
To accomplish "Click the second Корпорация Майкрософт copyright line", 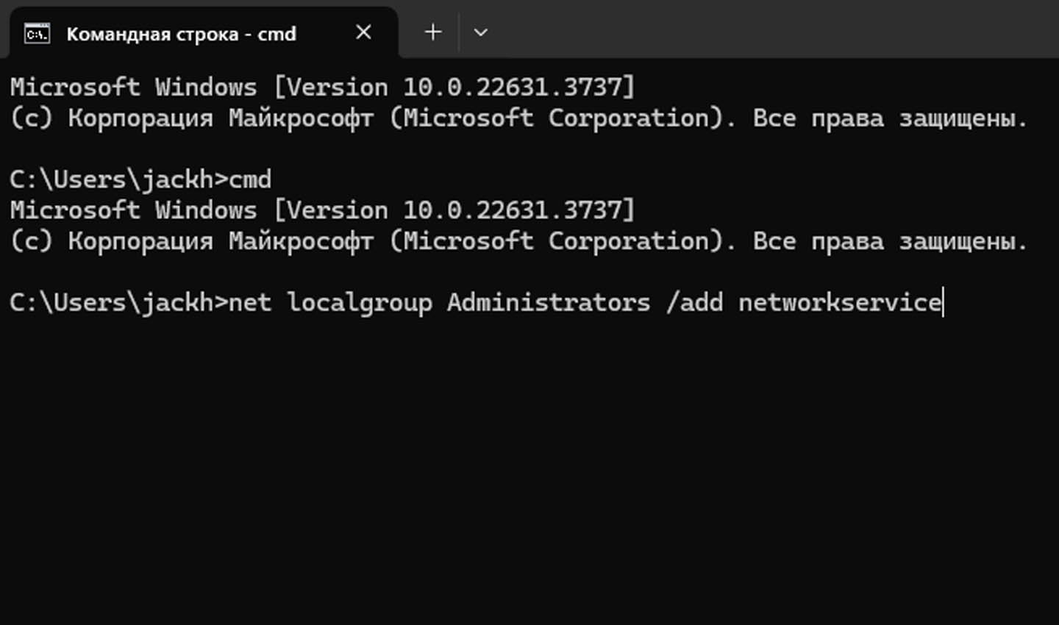I will point(518,241).
